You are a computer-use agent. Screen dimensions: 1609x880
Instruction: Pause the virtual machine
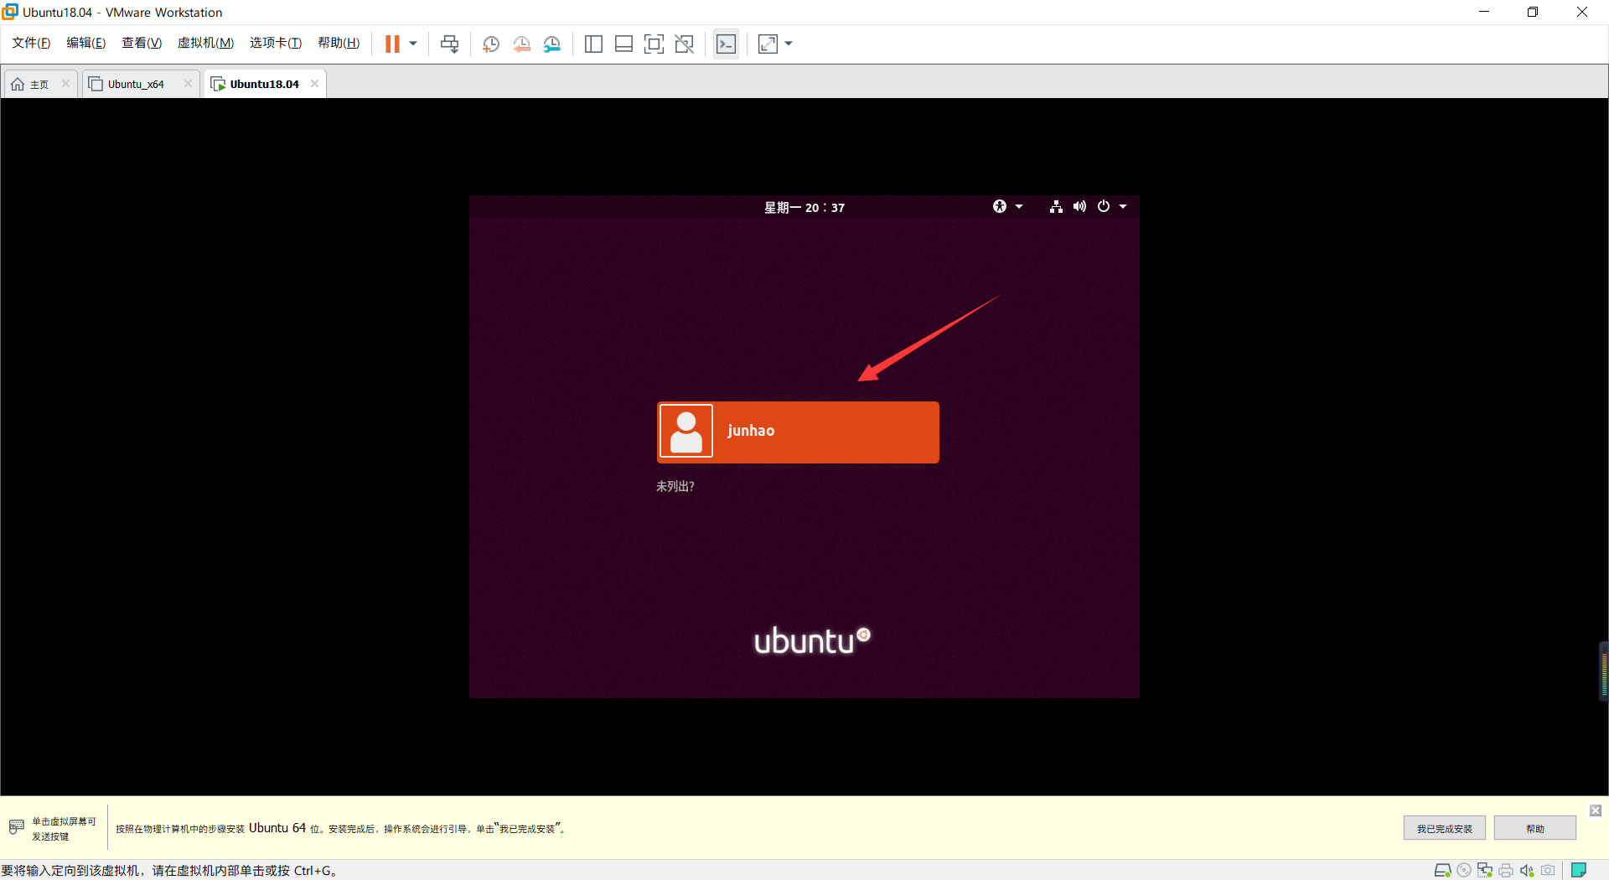click(x=392, y=44)
